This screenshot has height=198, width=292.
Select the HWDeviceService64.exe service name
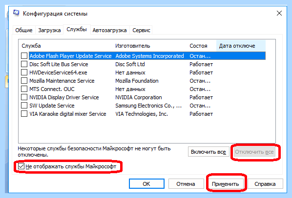(58, 72)
